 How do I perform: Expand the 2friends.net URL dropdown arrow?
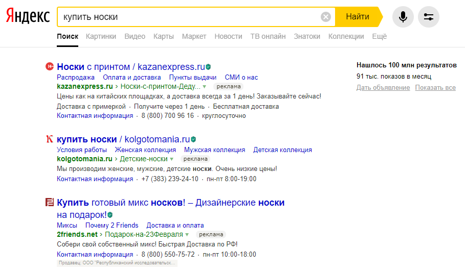pyautogui.click(x=187, y=235)
